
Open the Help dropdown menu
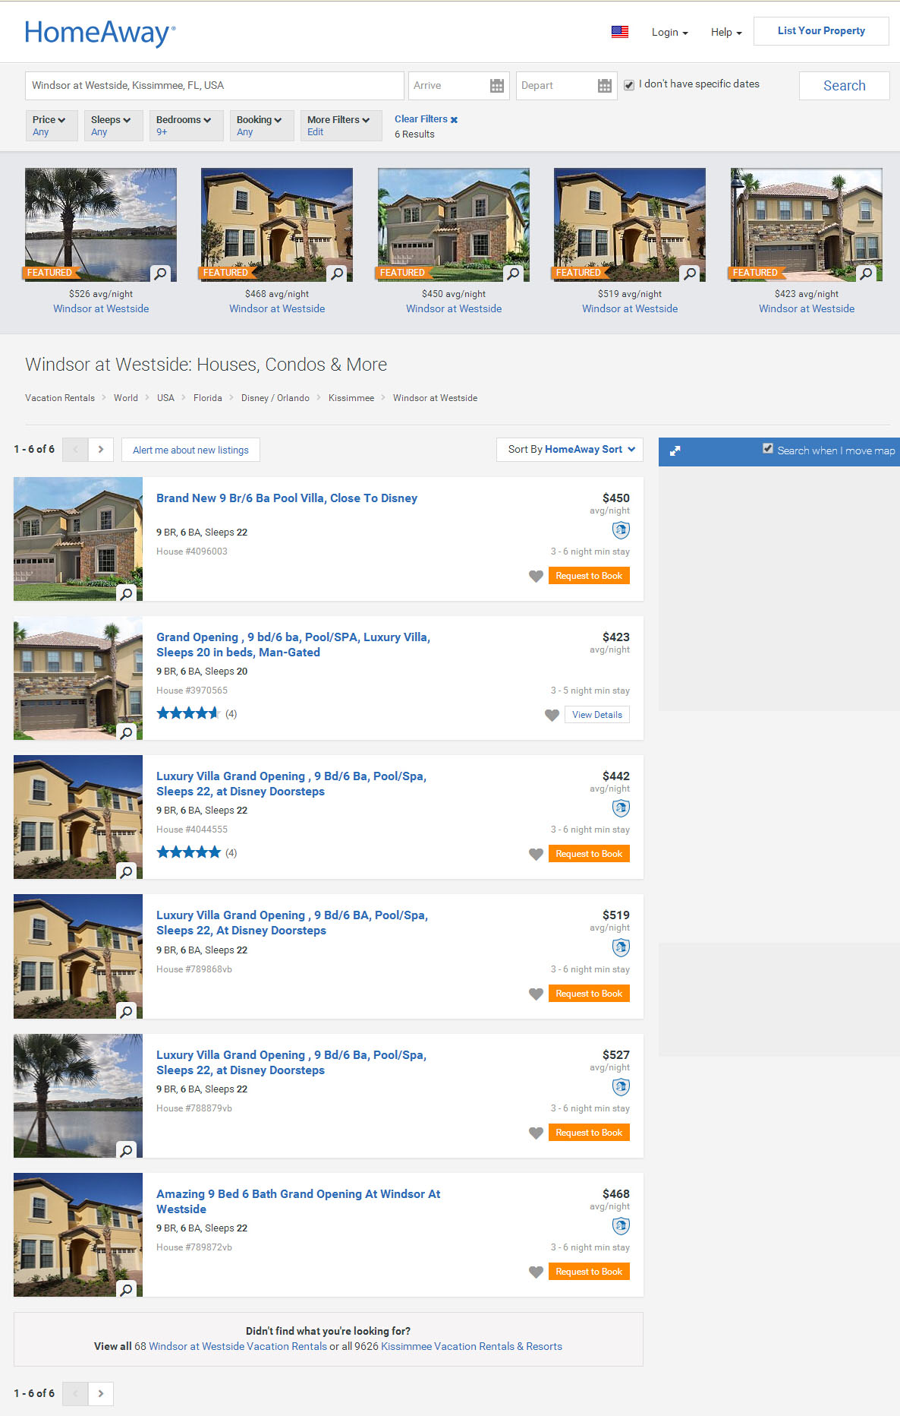click(x=726, y=33)
